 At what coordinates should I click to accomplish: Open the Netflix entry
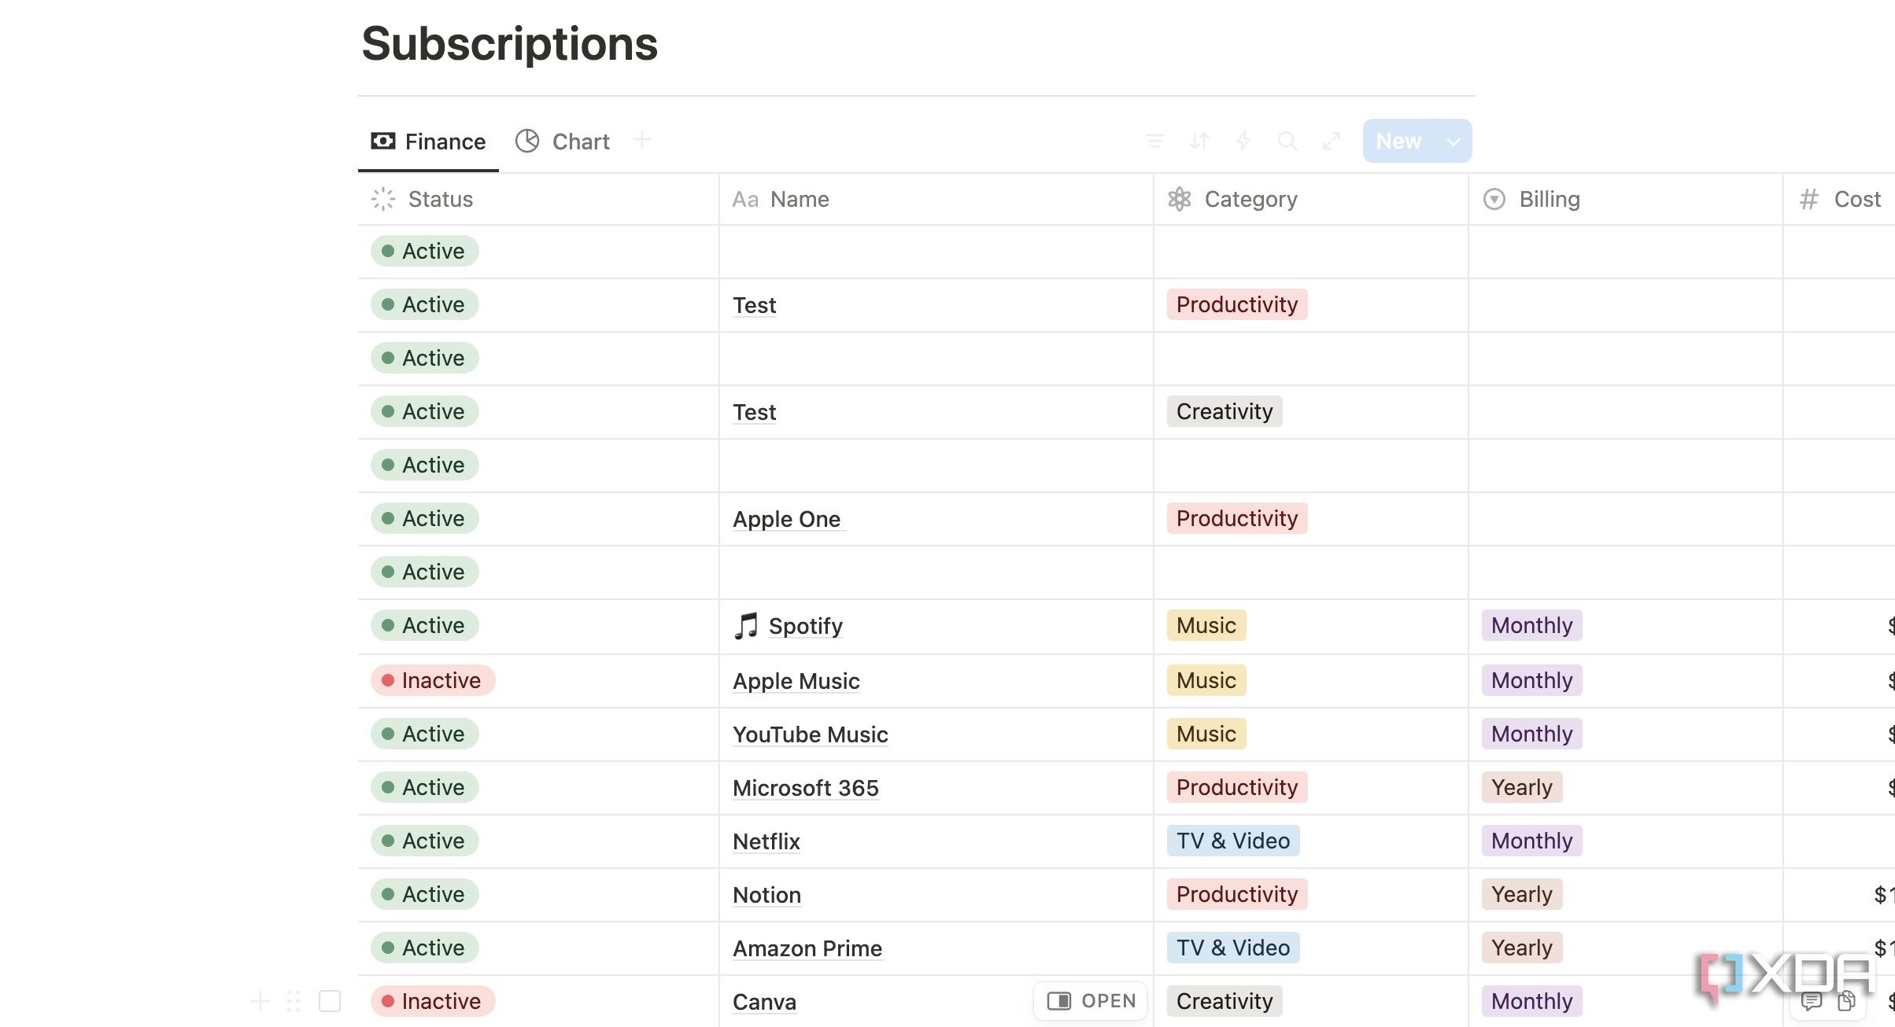click(x=766, y=841)
